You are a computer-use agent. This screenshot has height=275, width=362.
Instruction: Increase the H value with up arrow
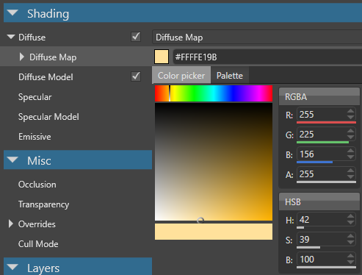click(x=351, y=216)
